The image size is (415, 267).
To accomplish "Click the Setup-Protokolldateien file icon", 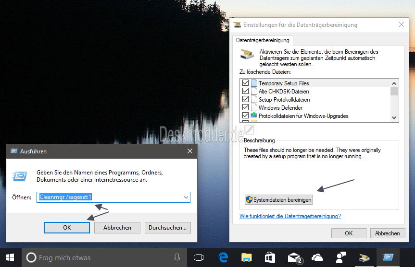I will click(x=254, y=99).
